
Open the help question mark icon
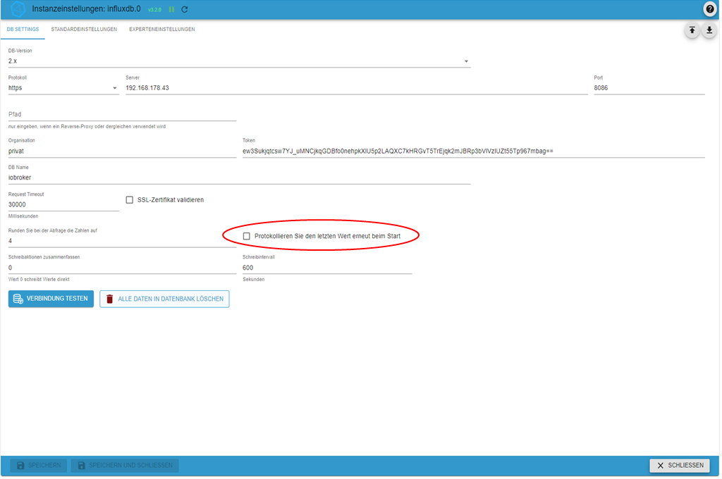(709, 8)
